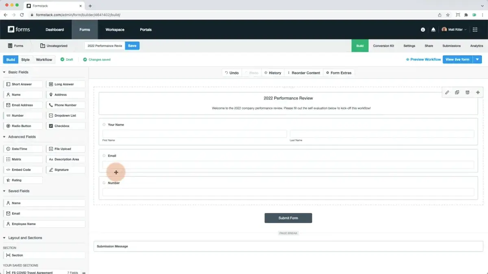This screenshot has height=274, width=488.
Task: Add a Rating field
Action: 23,180
